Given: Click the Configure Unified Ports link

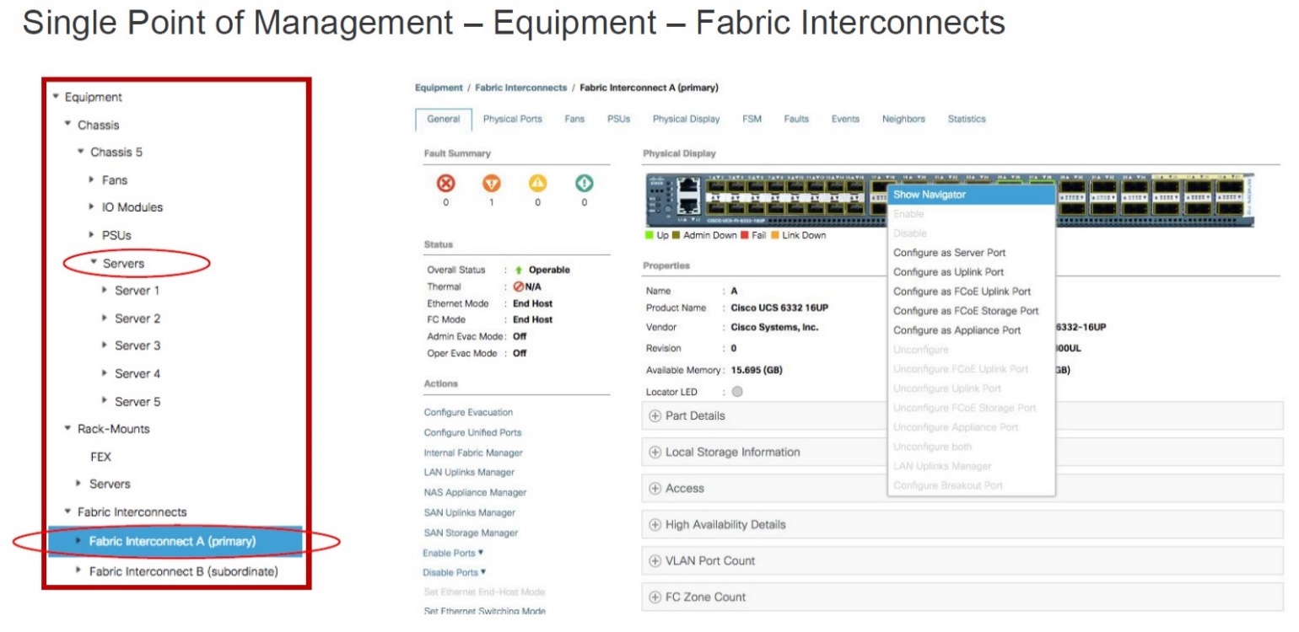Looking at the screenshot, I should tap(472, 433).
